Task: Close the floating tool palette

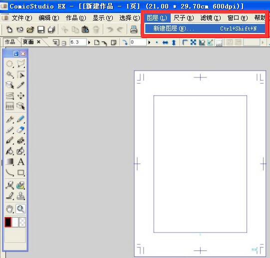Action: (23, 54)
